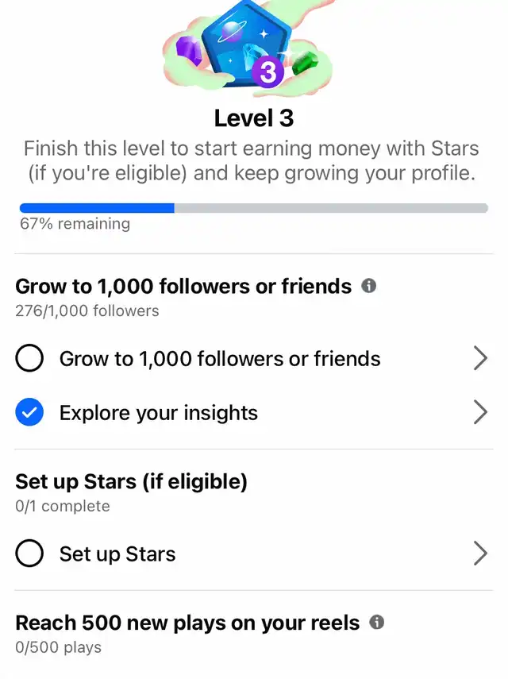
Task: Toggle blue checkmark for Explore your insights
Action: 29,412
